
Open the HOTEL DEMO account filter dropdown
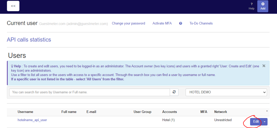click(x=226, y=92)
